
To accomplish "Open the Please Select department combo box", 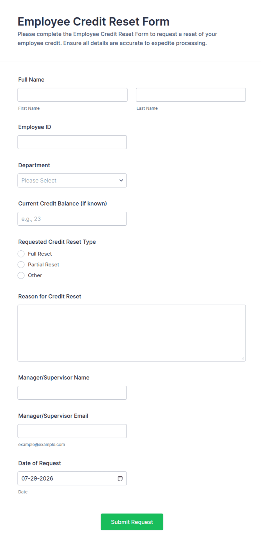I will coord(72,180).
